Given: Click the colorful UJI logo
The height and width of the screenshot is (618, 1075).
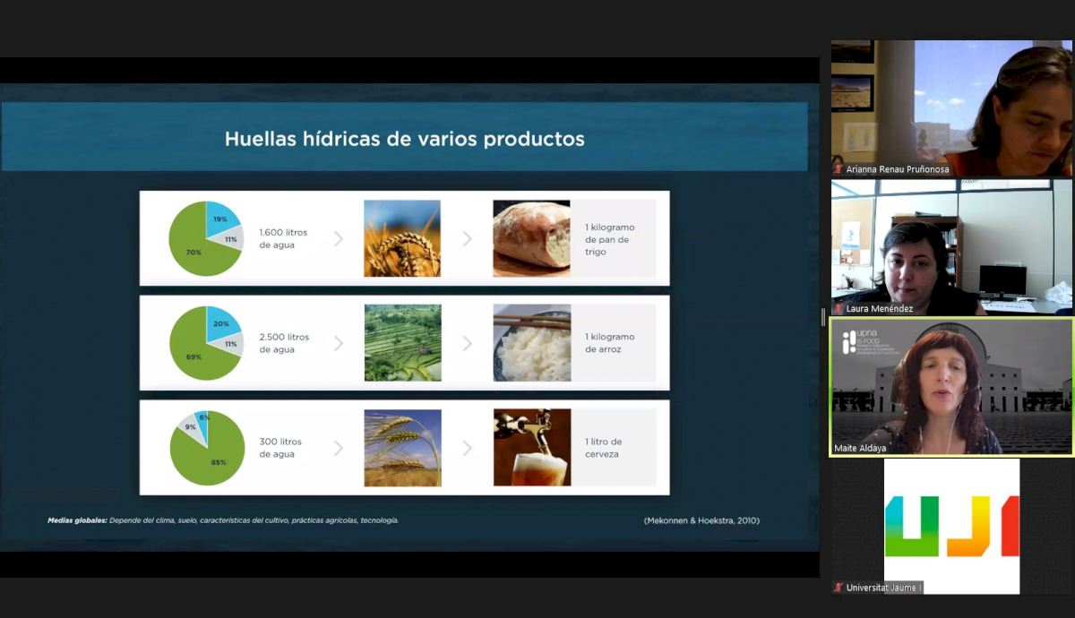Looking at the screenshot, I should [951, 526].
